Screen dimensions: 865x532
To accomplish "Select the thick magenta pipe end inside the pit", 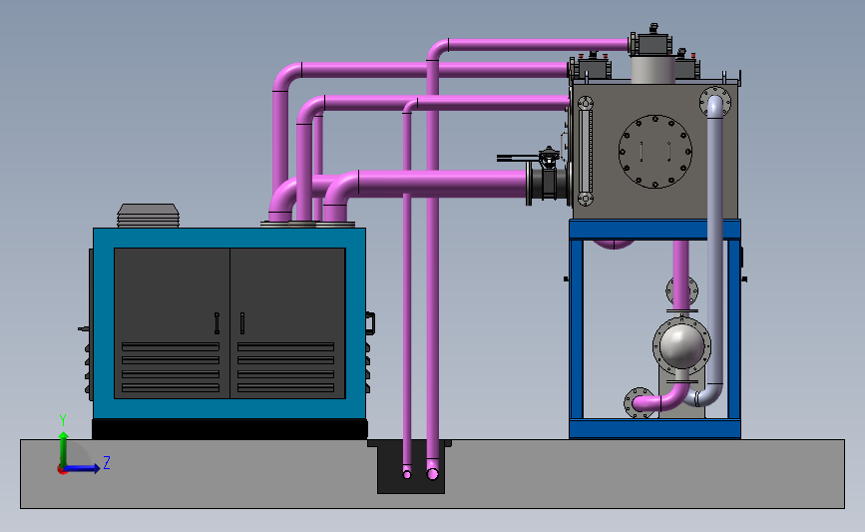I will click(433, 473).
